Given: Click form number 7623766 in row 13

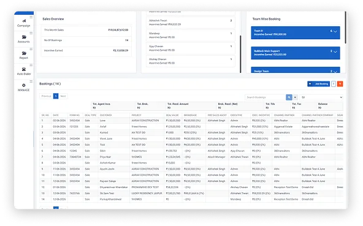Looking at the screenshot, I should [x=75, y=194].
